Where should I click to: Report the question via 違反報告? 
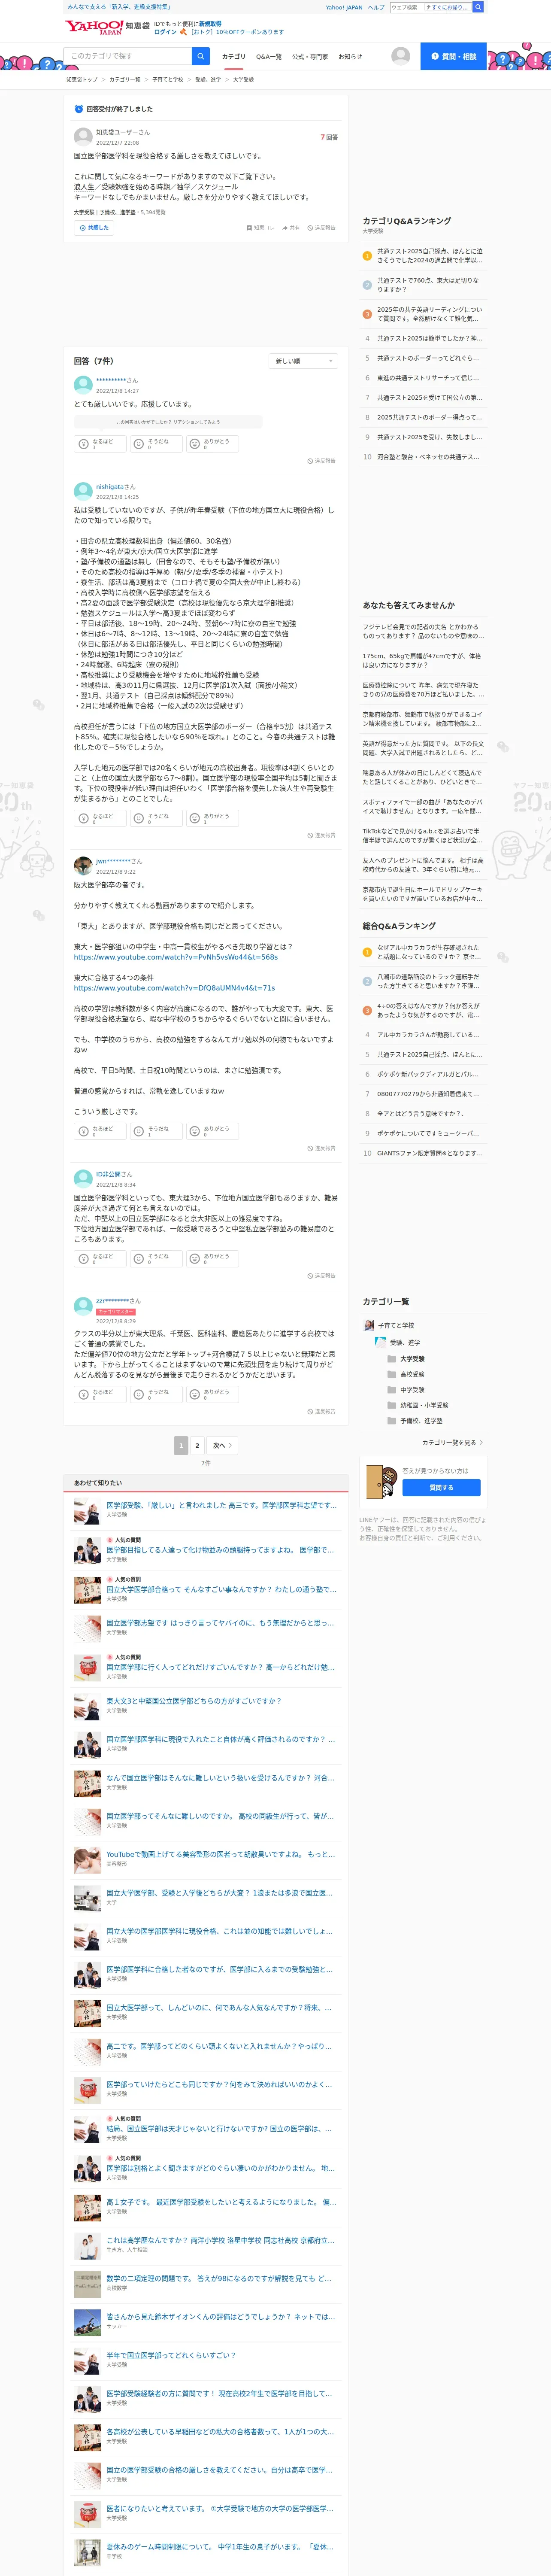coord(321,228)
